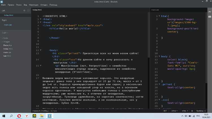The width and height of the screenshot is (212, 119).
Task: Click the green linting status indicator
Action: coord(192,111)
